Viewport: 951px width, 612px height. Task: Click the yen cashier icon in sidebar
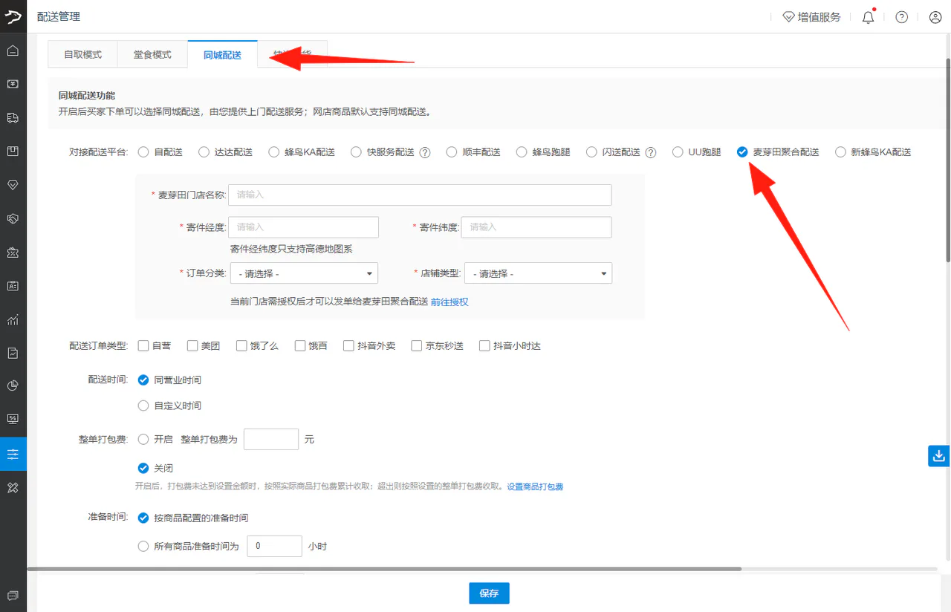pos(13,84)
